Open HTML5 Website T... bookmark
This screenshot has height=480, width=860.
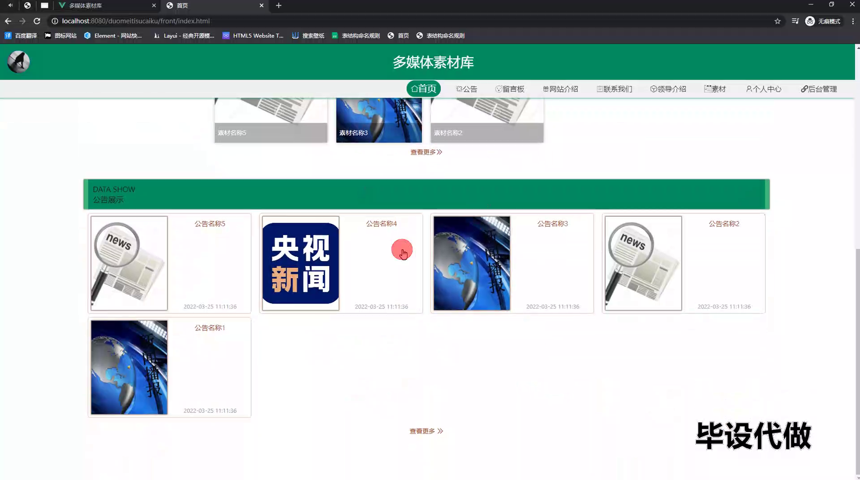click(x=253, y=35)
